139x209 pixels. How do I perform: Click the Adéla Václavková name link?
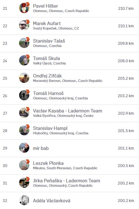pos(52,201)
